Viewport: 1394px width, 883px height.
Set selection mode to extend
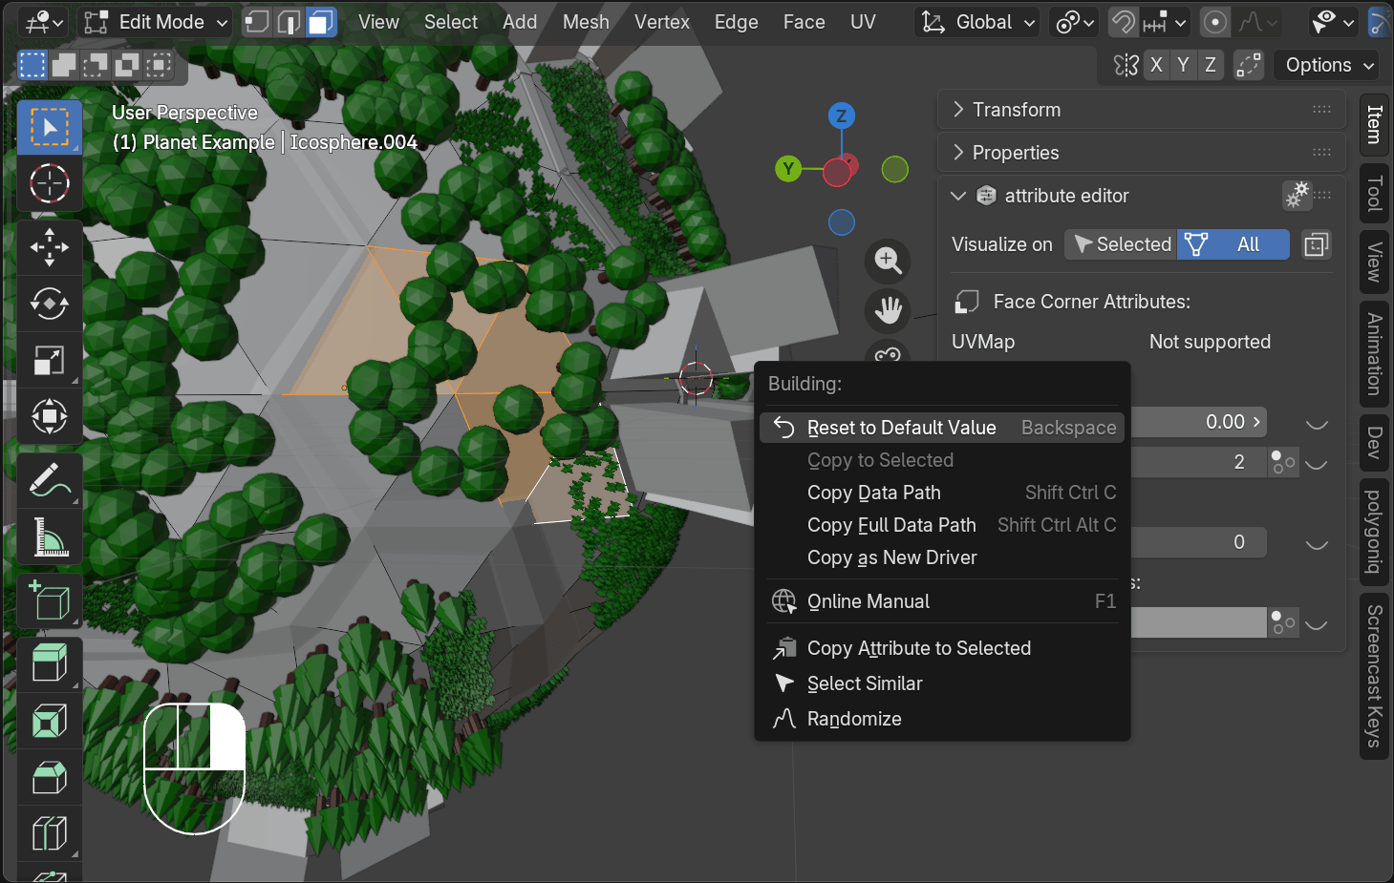click(x=64, y=65)
